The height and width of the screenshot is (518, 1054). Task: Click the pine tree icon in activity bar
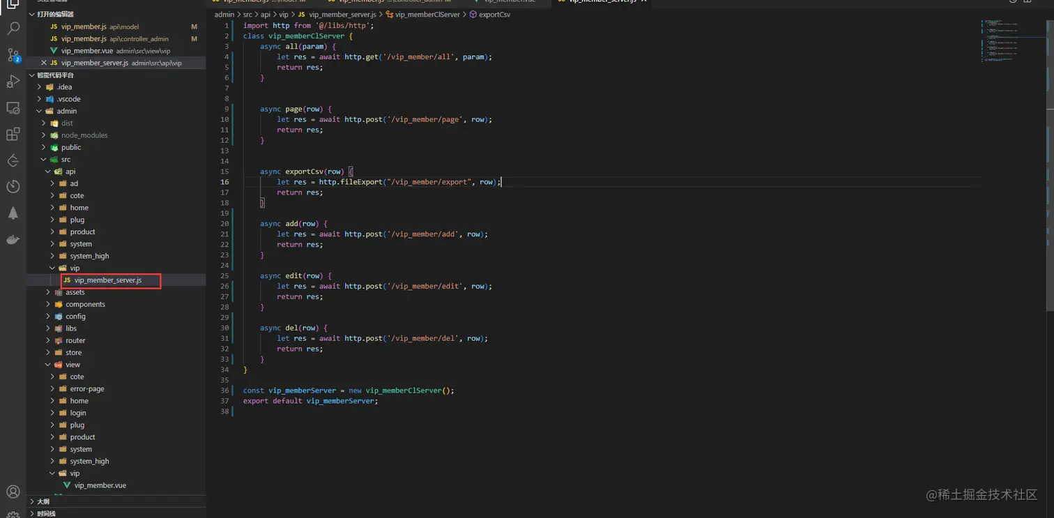coord(13,213)
